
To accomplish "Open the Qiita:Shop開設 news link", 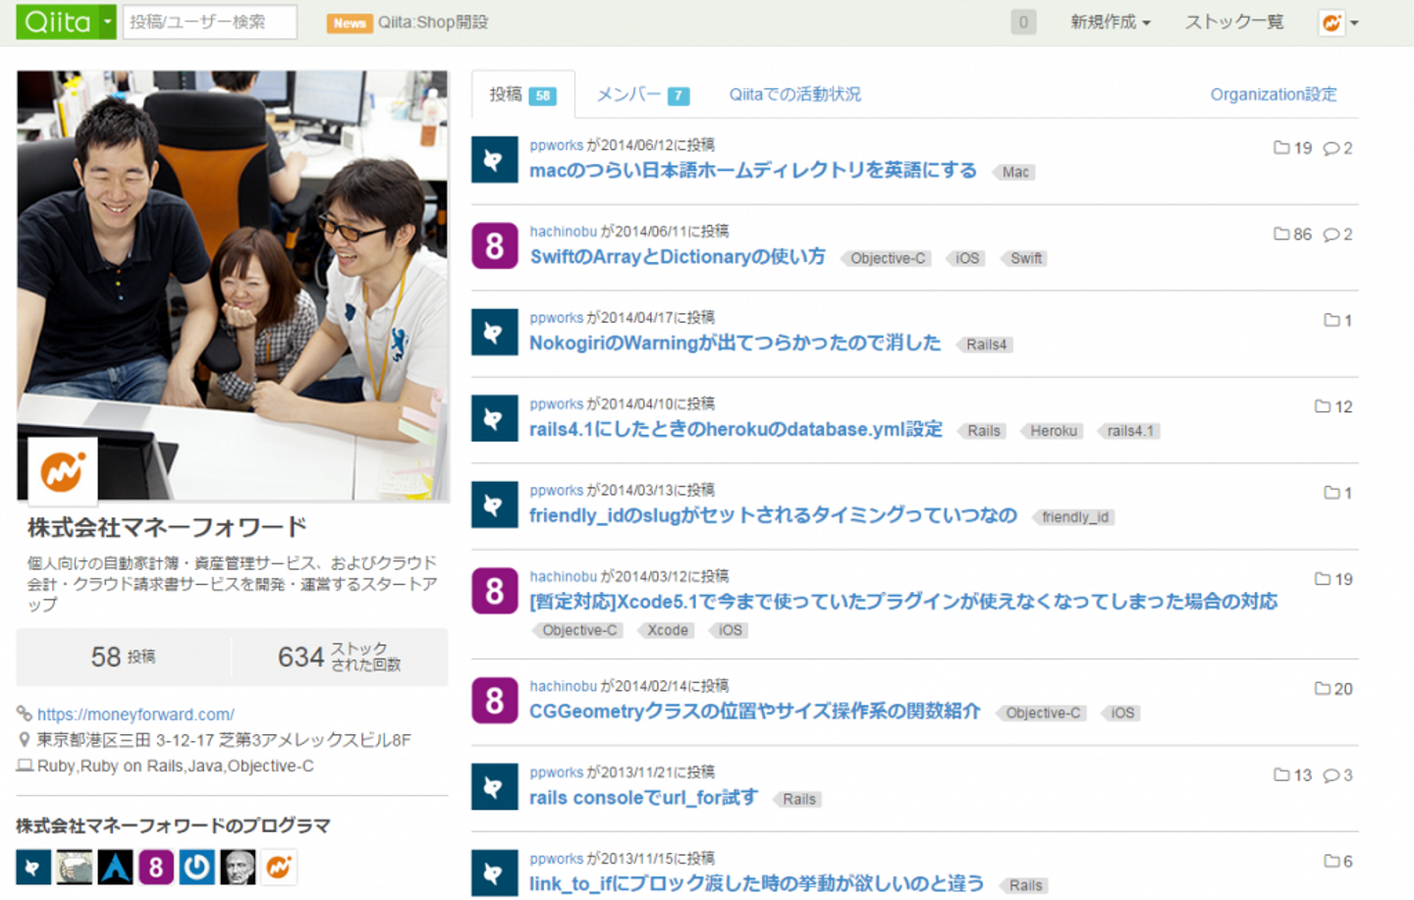I will pos(433,22).
